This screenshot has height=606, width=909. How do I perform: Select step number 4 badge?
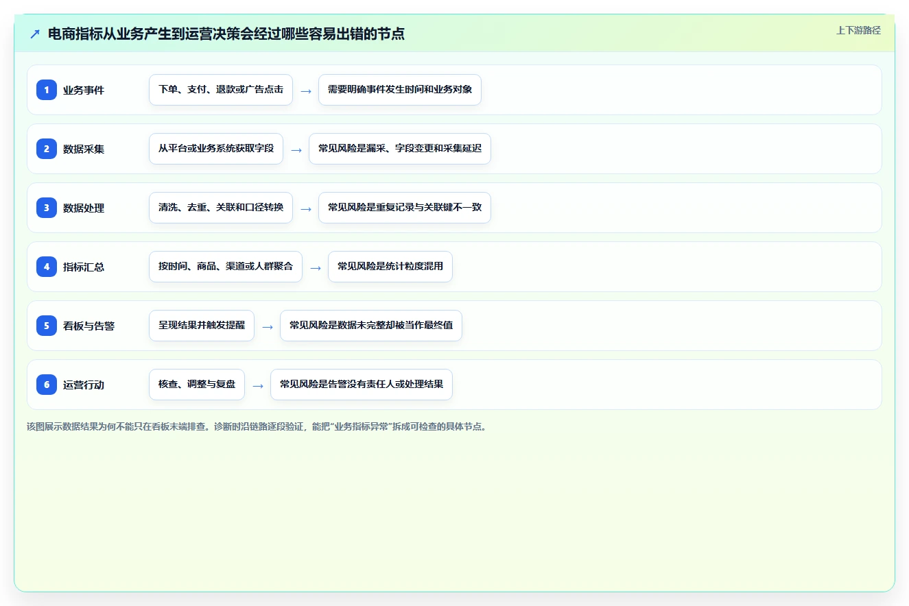[47, 267]
